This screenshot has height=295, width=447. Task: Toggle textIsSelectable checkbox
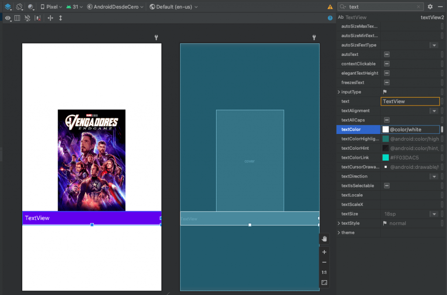pos(387,186)
